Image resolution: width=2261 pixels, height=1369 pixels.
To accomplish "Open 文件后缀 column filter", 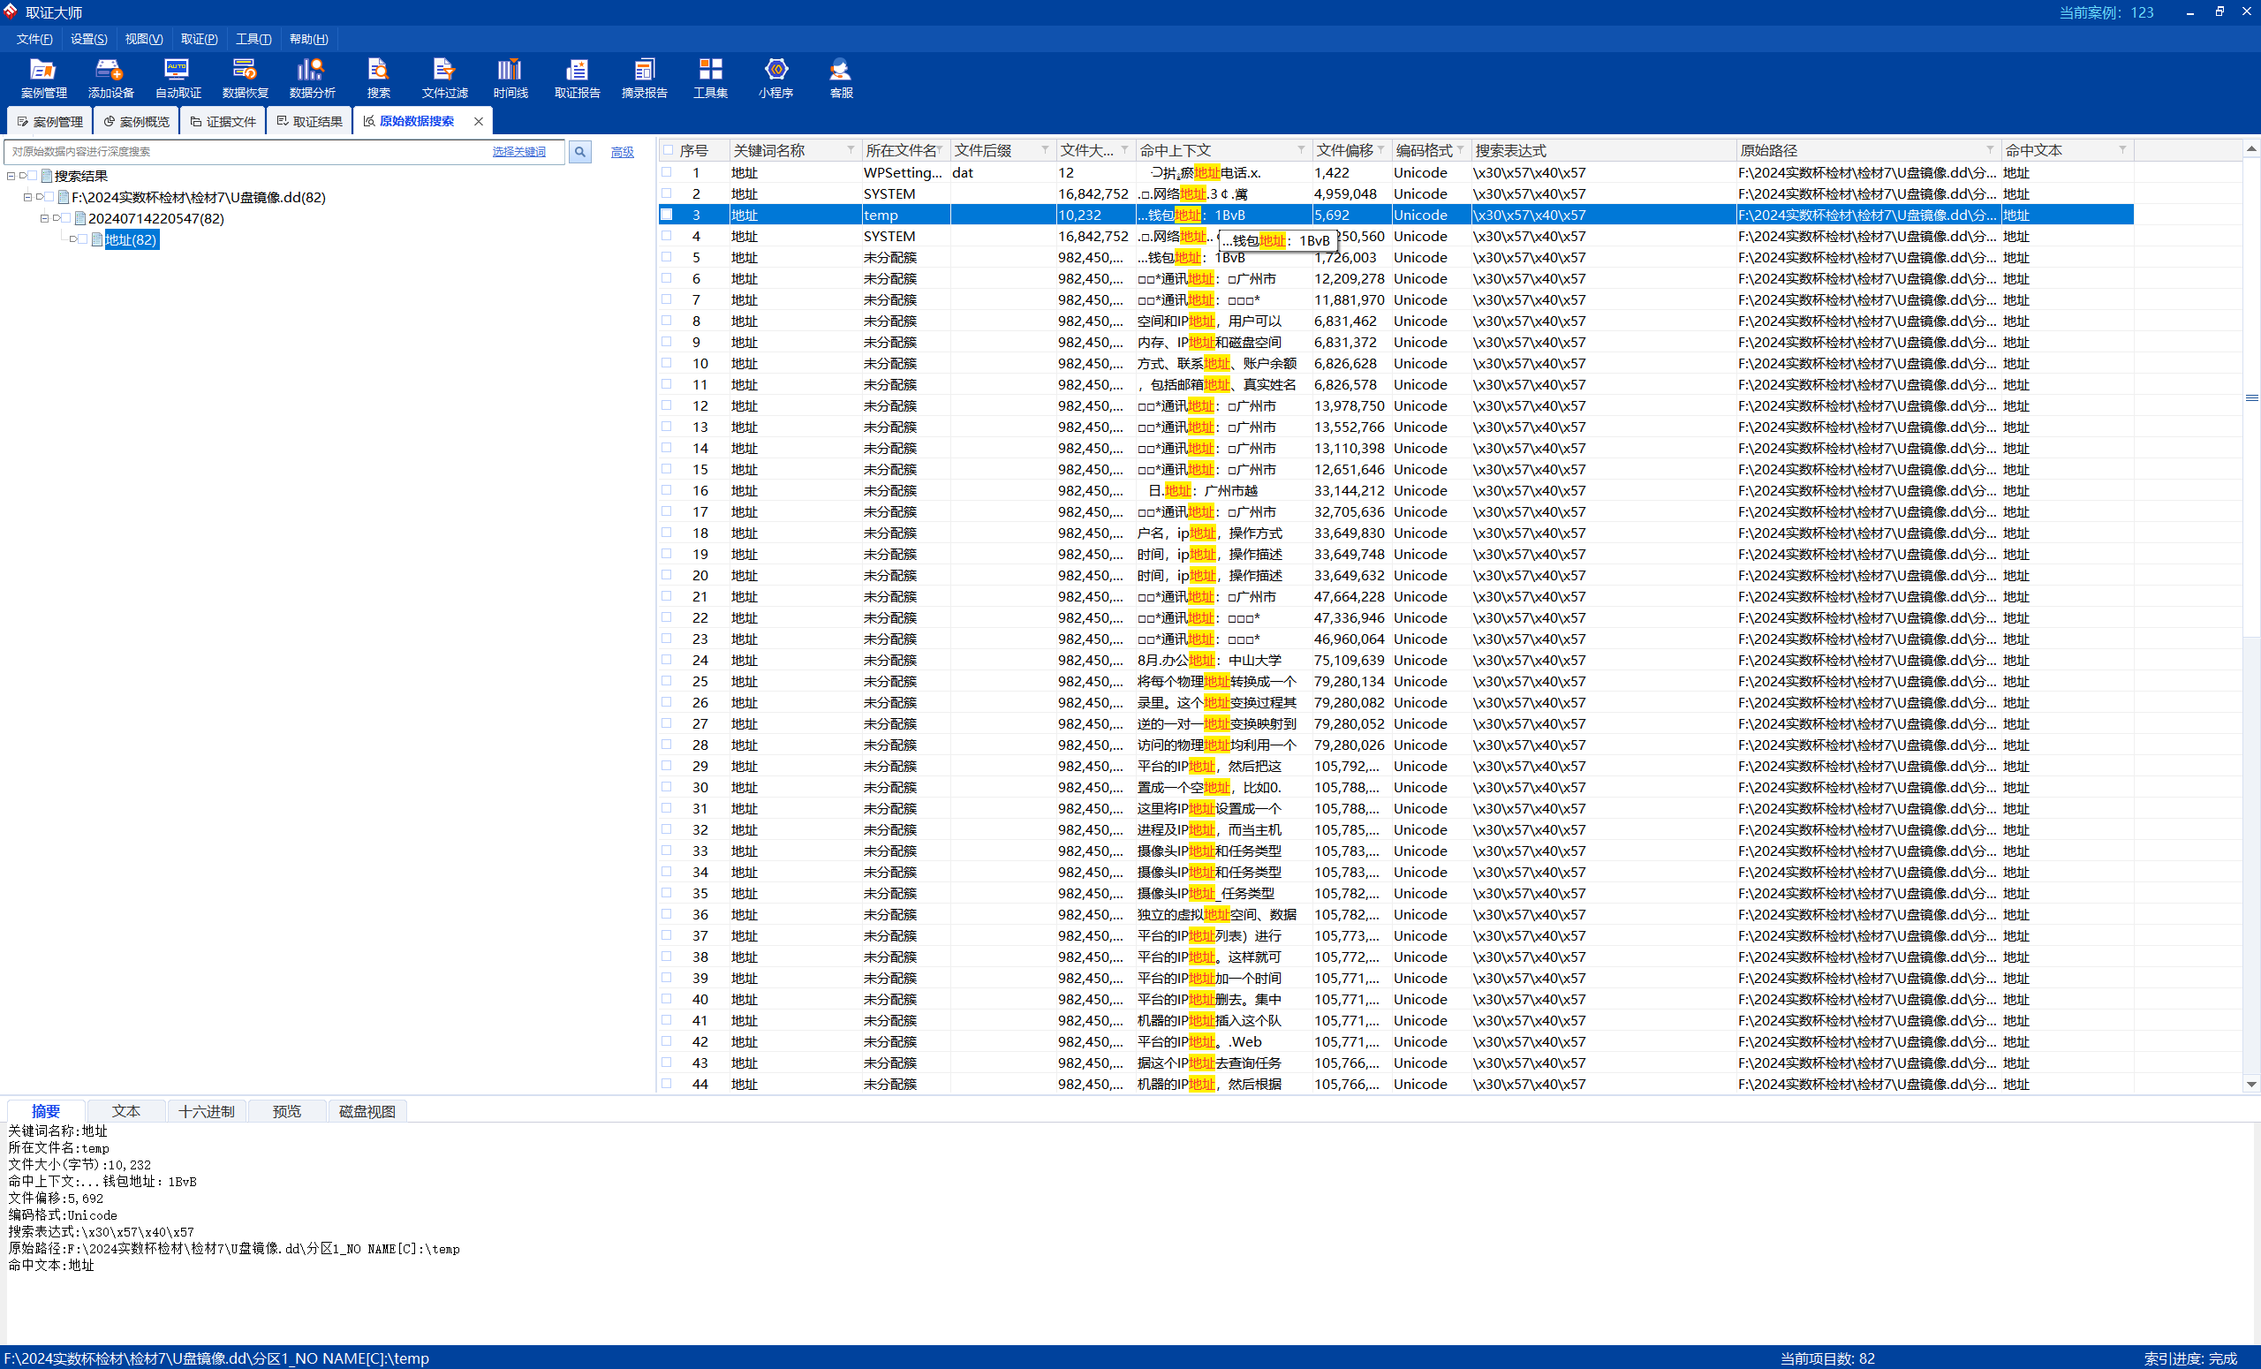I will pos(1044,149).
